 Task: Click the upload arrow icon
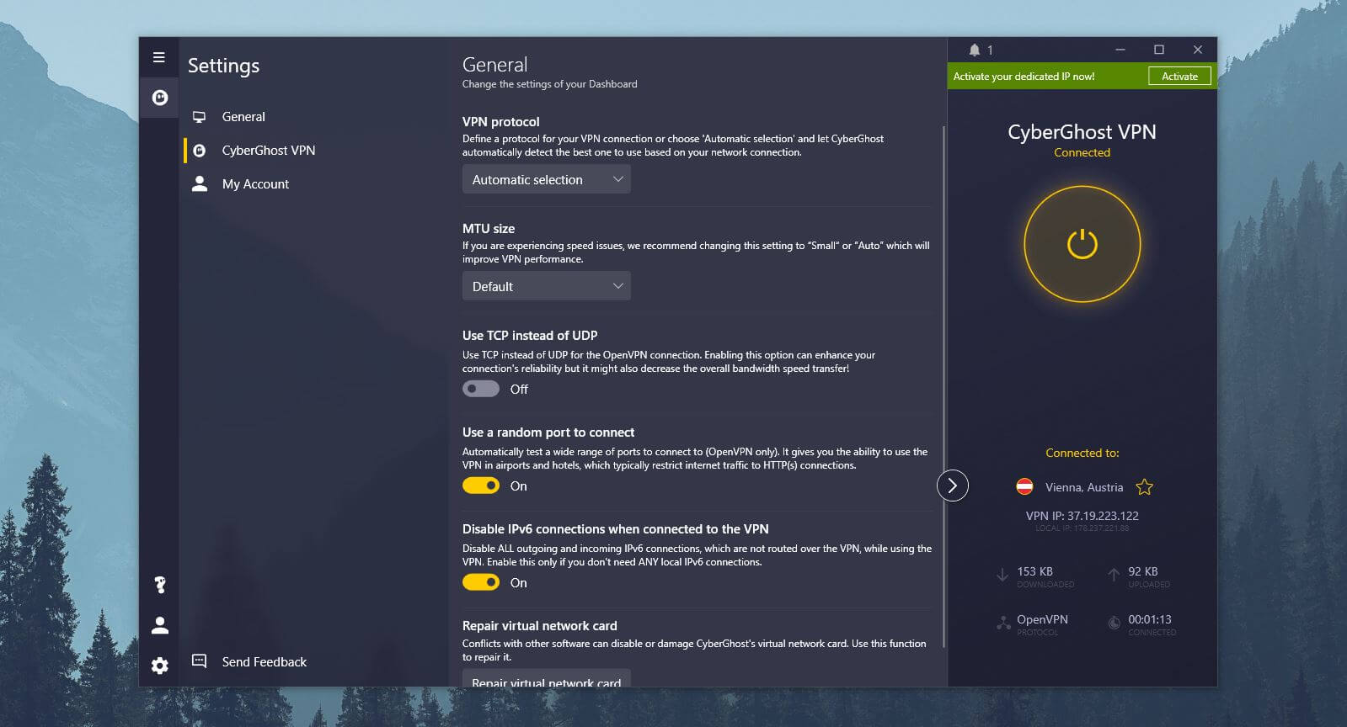click(1114, 575)
